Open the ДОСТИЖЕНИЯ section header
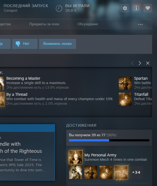 (81, 125)
